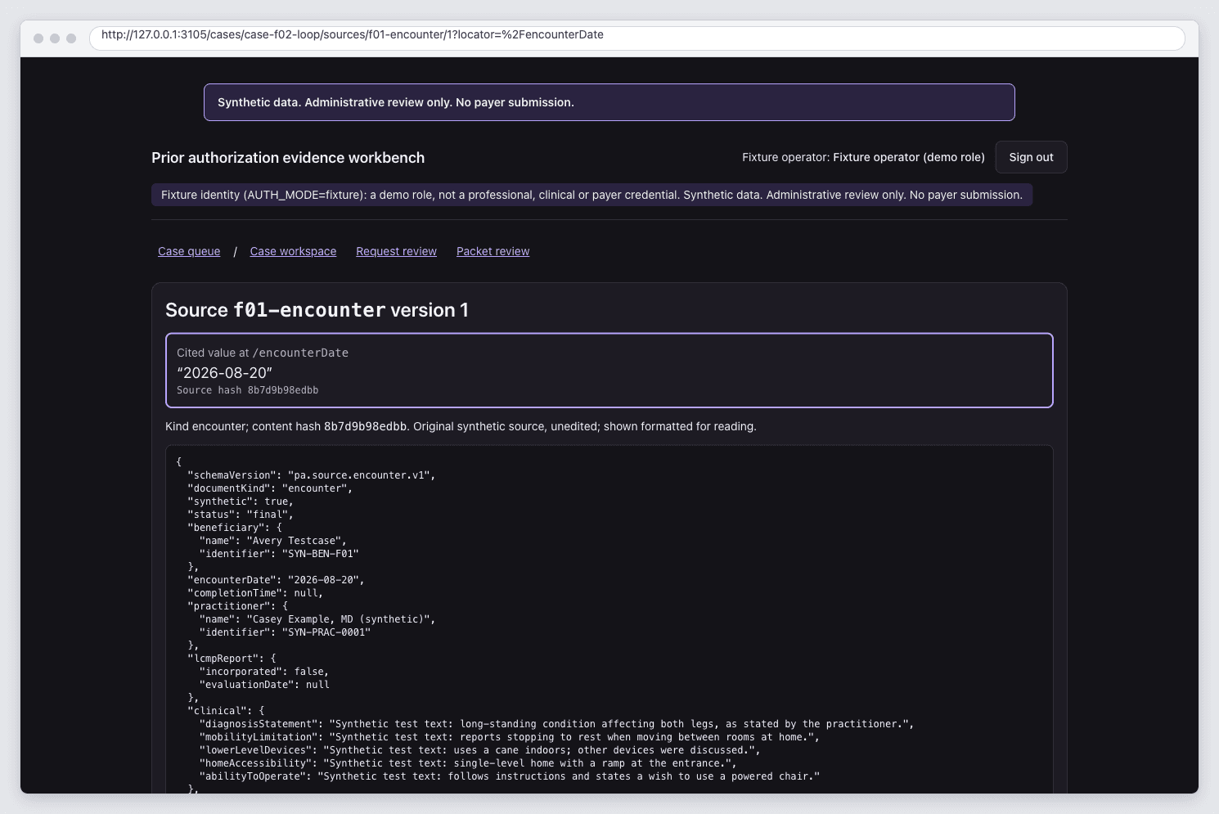Click the "incorporated": false line
The height and width of the screenshot is (814, 1219).
click(264, 672)
